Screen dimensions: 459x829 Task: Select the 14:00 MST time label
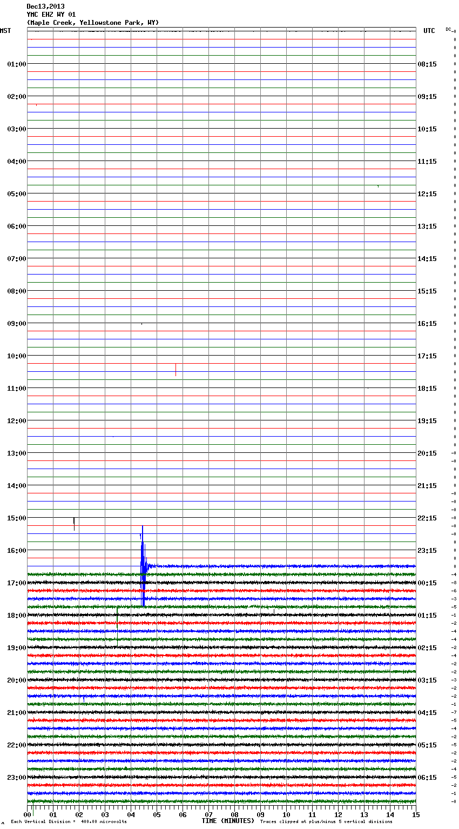coord(17,486)
